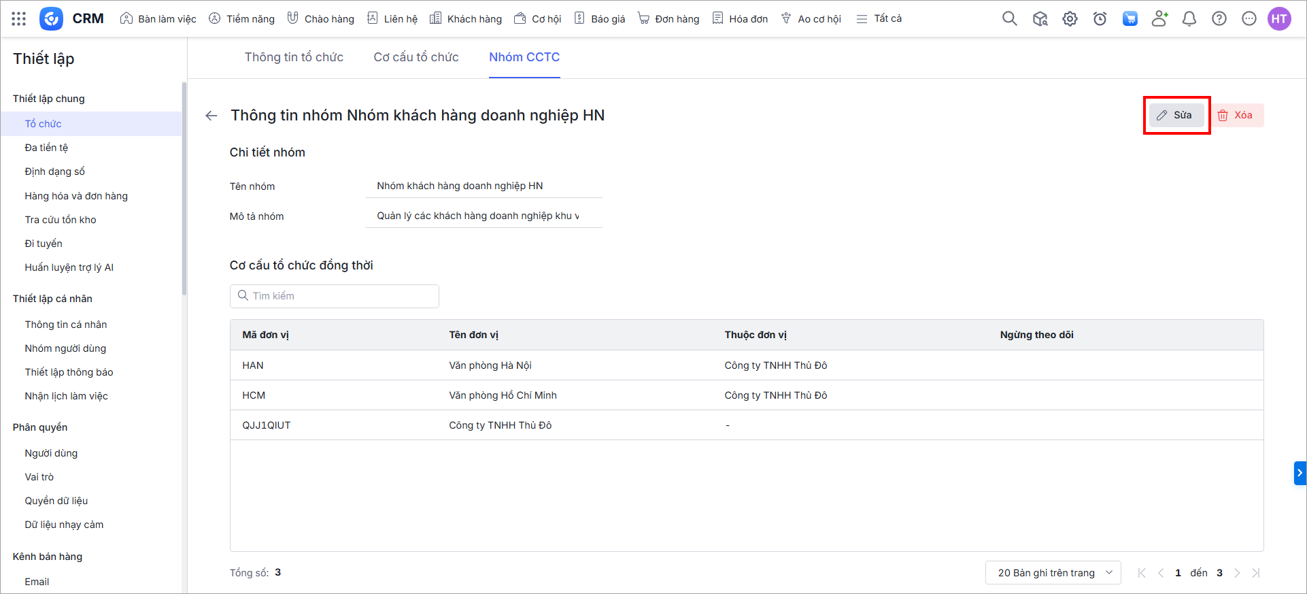Viewport: 1307px width, 594px height.
Task: Open the app launcher grid icon
Action: pos(19,19)
